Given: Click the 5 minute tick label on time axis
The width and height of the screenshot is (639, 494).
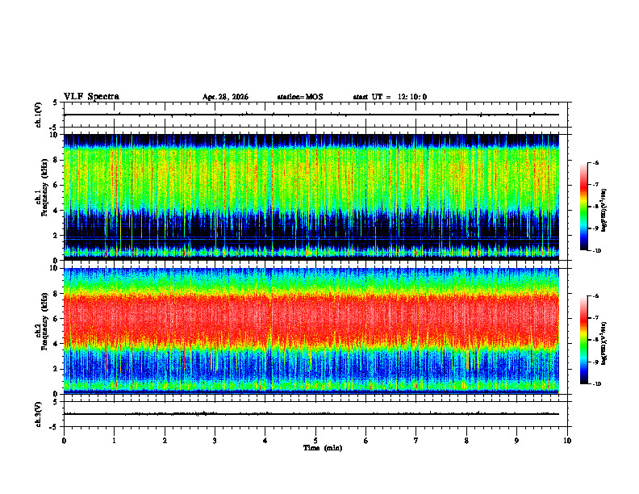Looking at the screenshot, I should coord(315,441).
